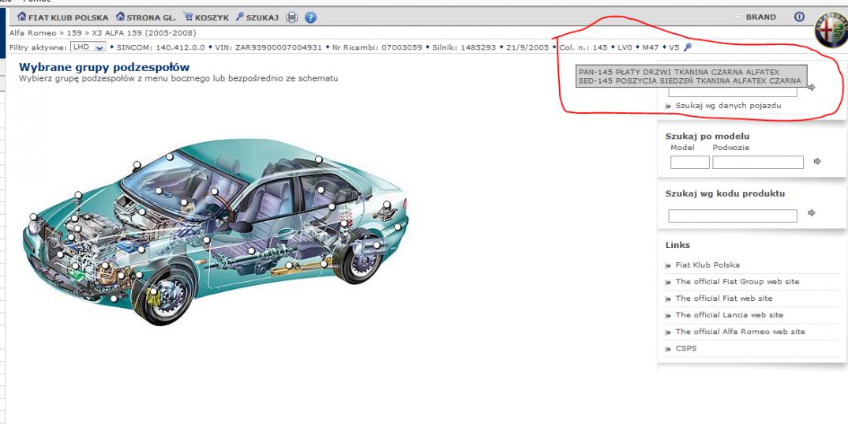
Task: Click the Nr Ricambi: 07003059 filter
Action: (x=377, y=47)
